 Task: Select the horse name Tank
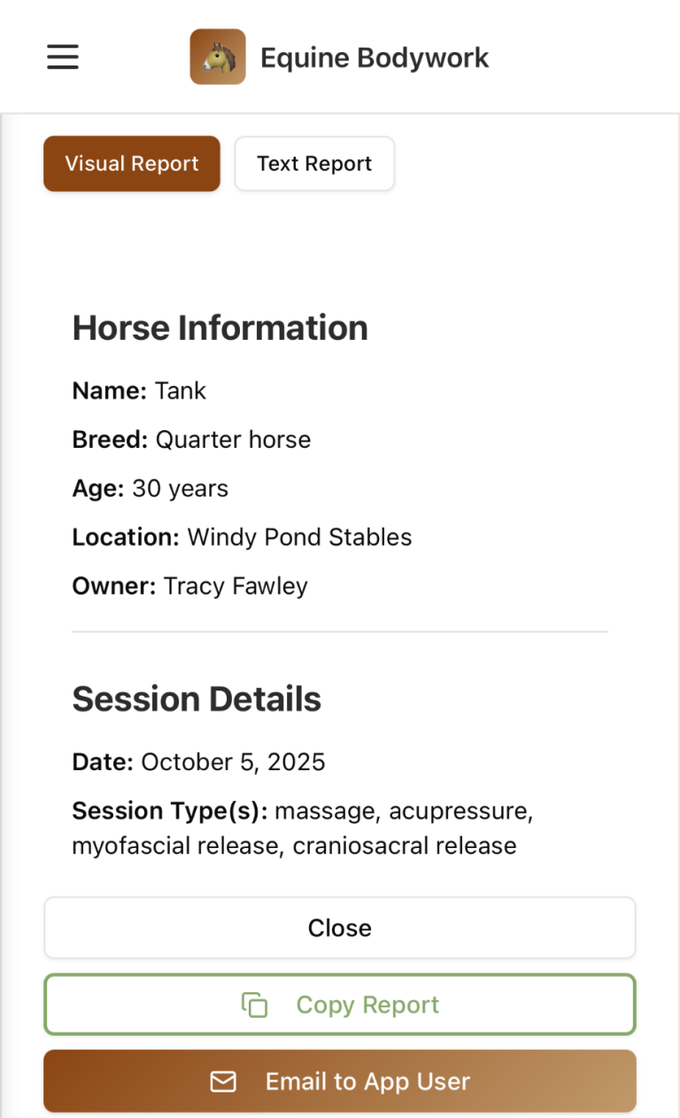(181, 391)
